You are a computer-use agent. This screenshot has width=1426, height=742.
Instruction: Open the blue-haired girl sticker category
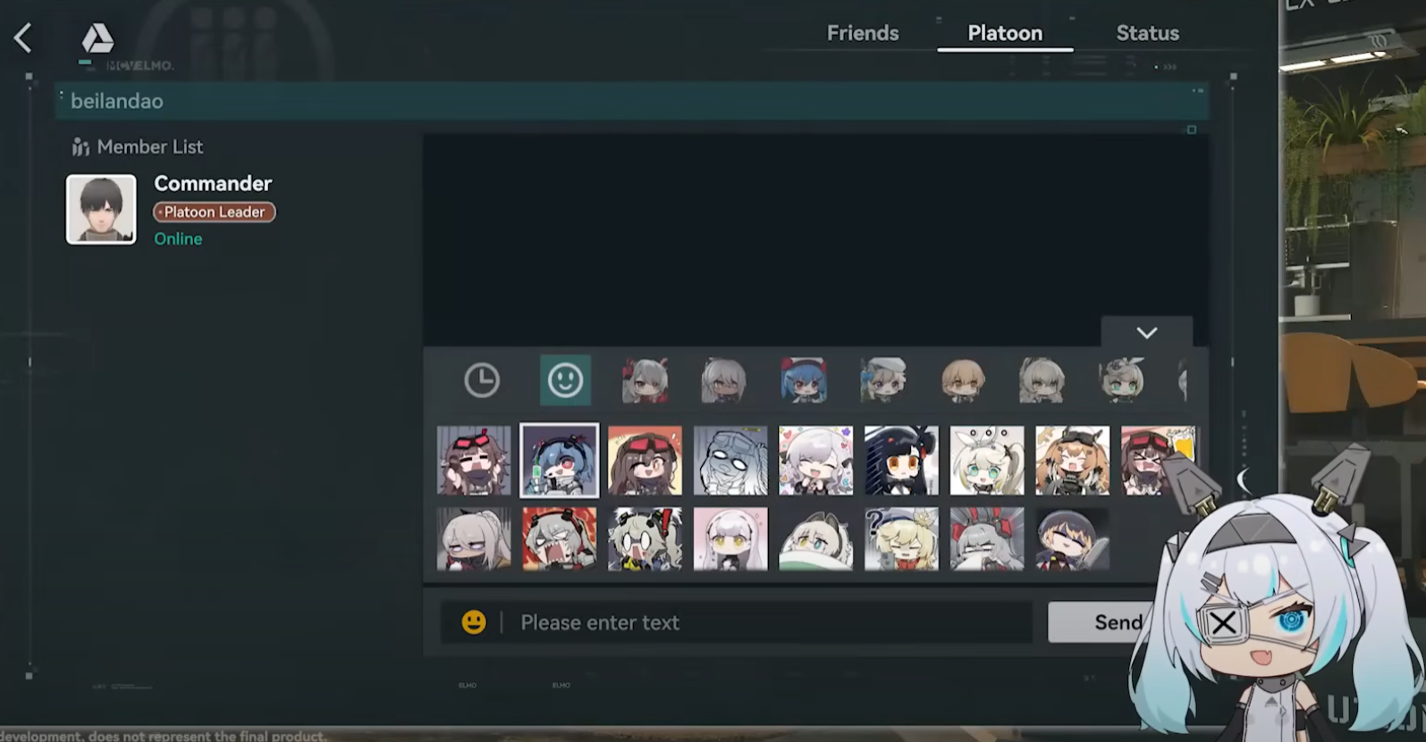point(803,380)
